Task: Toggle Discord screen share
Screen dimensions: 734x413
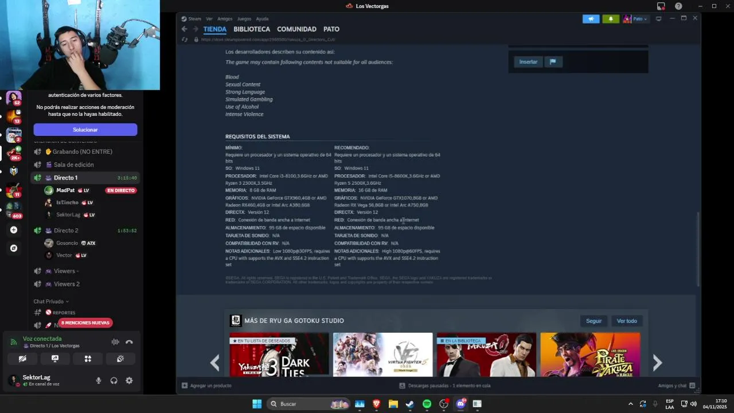Action: tap(55, 359)
